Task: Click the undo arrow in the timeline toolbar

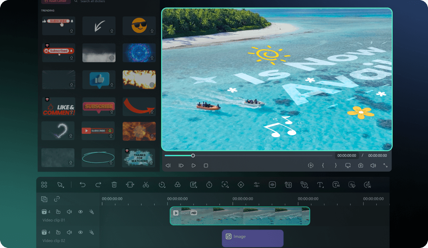Action: click(82, 185)
